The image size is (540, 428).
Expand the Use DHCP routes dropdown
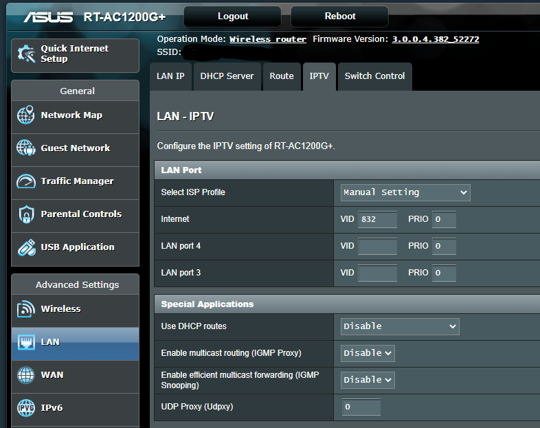[x=400, y=326]
